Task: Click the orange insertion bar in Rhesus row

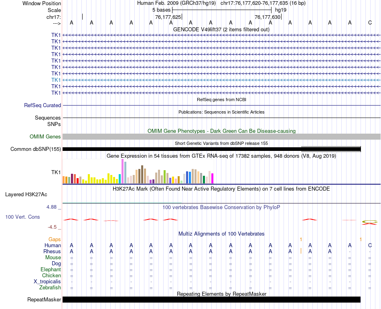Action: [x=301, y=251]
